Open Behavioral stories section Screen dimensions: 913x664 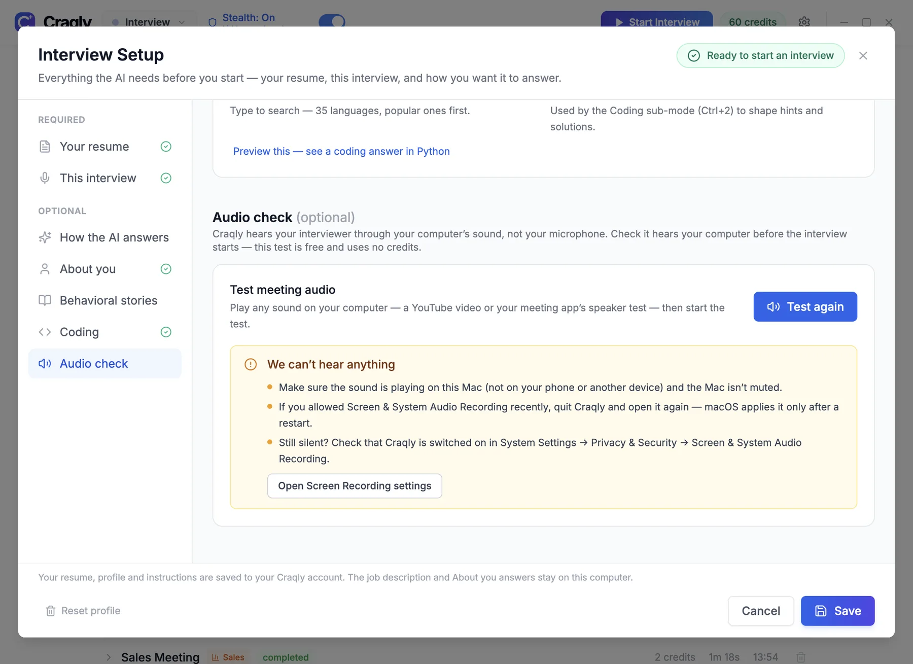point(105,300)
